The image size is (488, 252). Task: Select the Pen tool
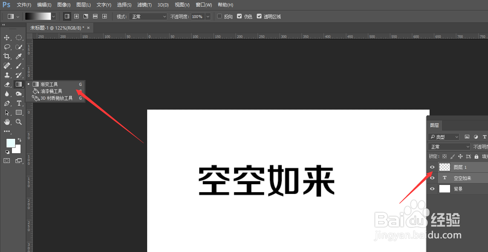click(x=7, y=103)
